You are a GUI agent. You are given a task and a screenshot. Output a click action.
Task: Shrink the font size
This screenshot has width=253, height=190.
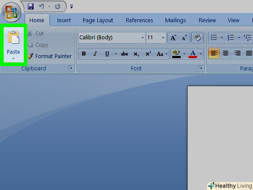[x=185, y=38]
